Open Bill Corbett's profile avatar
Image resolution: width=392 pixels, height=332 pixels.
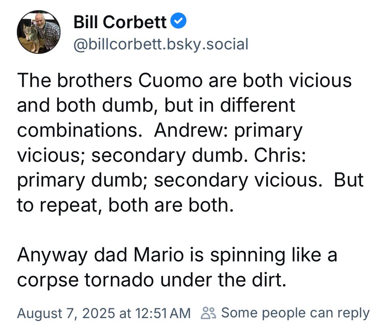coord(38,32)
